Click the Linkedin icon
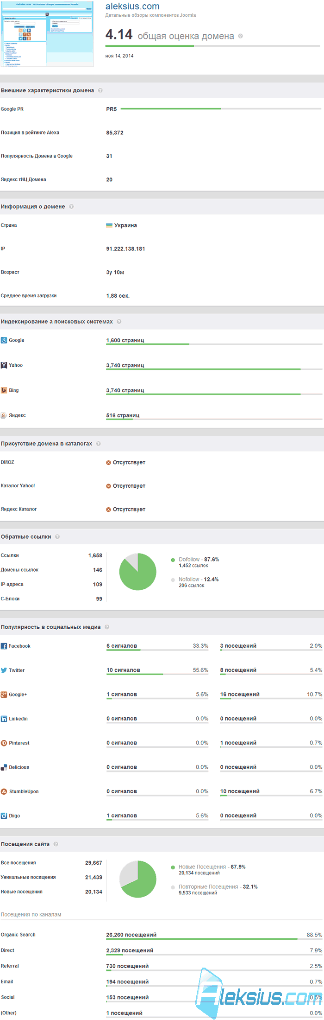This screenshot has height=1020, width=324. [x=4, y=719]
